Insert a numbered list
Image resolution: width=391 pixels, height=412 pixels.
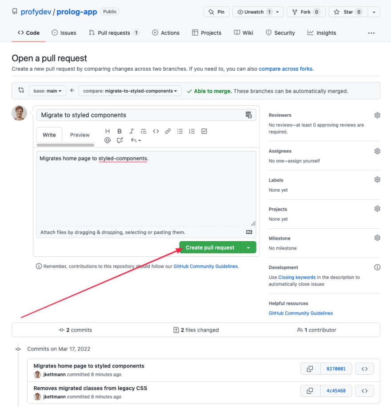tap(192, 131)
